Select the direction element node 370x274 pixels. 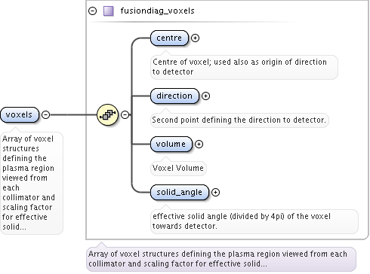point(174,96)
